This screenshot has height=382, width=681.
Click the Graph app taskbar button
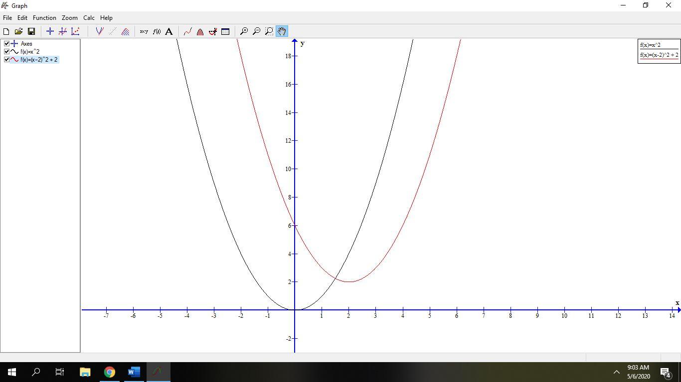tap(158, 372)
